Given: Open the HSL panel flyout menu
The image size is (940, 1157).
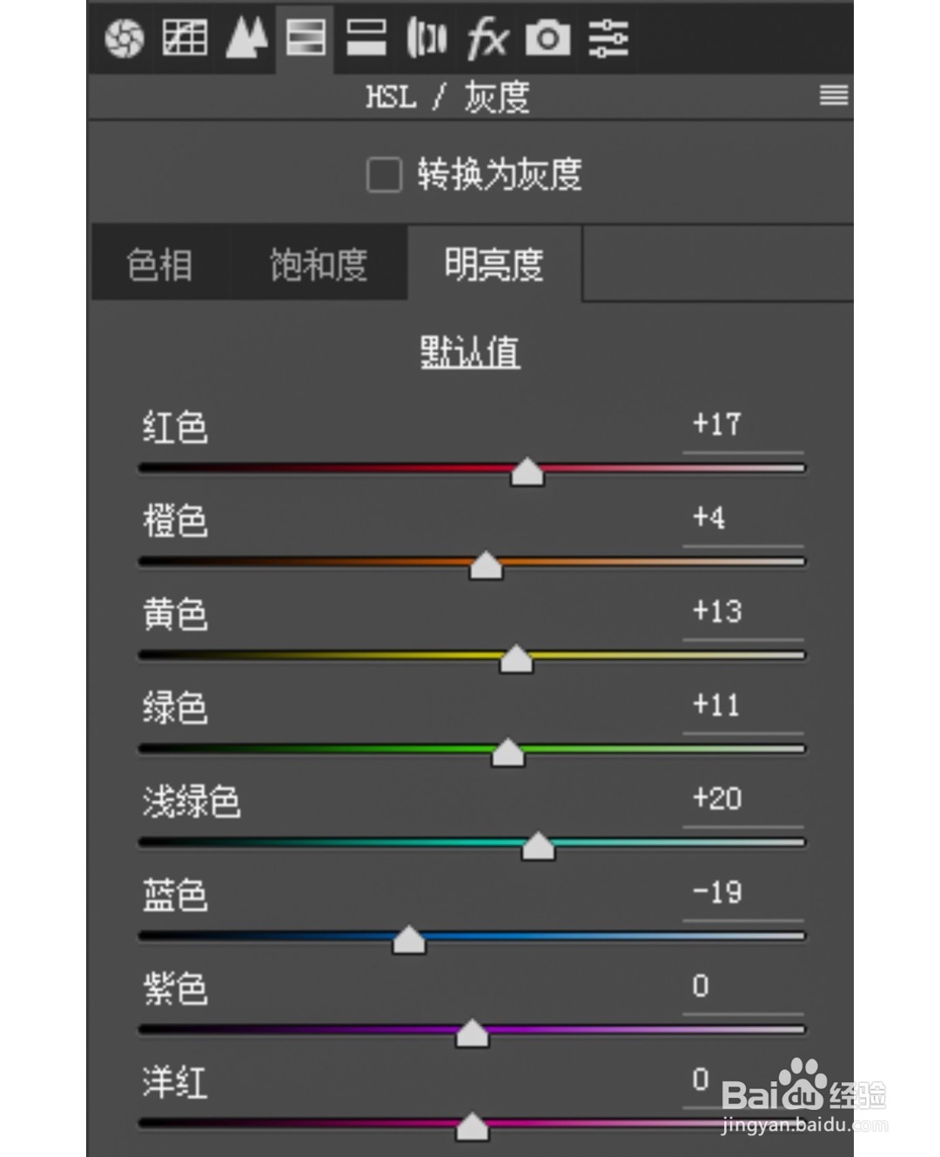Looking at the screenshot, I should (x=834, y=96).
